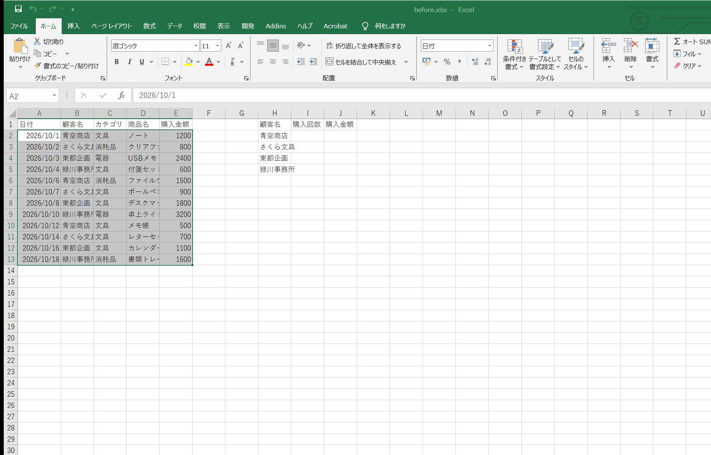Click the Delete cells icon
Screen dimensions: 711x455
631,46
